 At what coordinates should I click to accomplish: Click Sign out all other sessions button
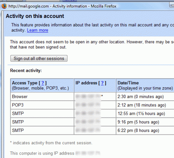[x=39, y=58]
